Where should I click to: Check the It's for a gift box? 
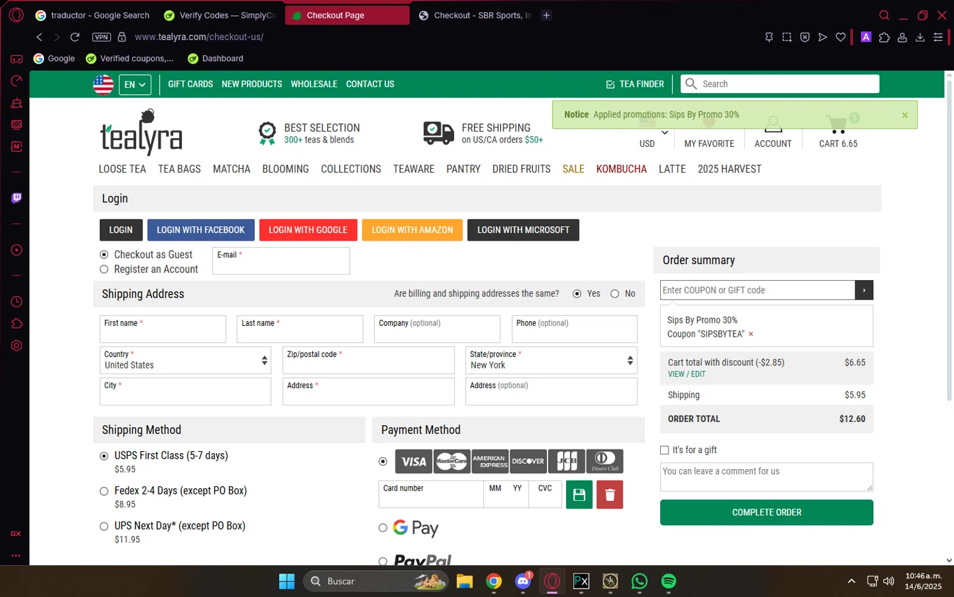tap(665, 450)
